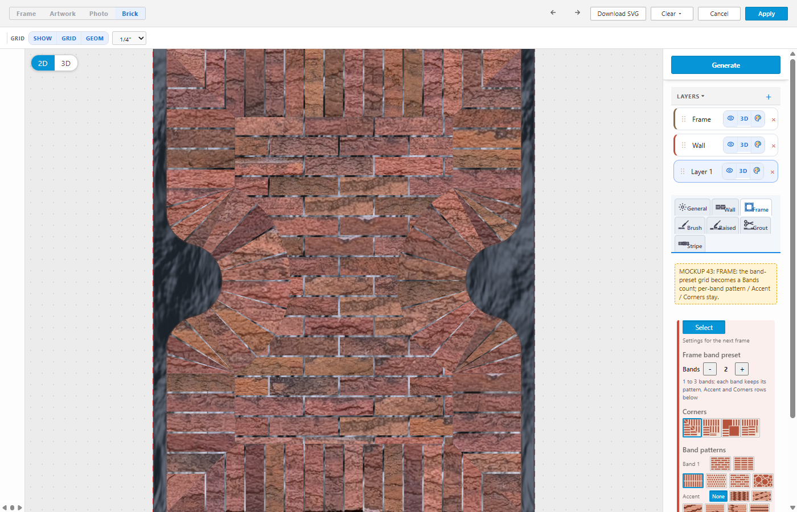The width and height of the screenshot is (797, 512).
Task: Open the Frame tool tab
Action: (756, 208)
